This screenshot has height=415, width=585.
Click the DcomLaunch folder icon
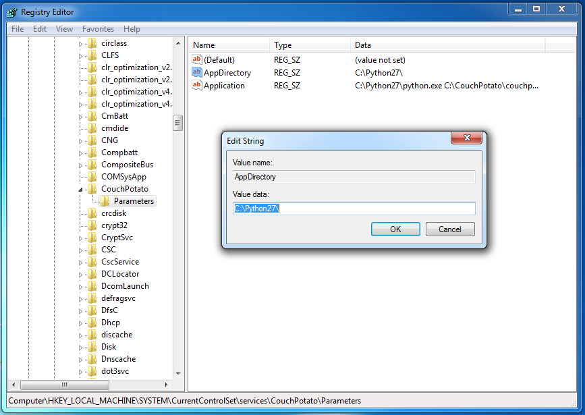(x=92, y=286)
